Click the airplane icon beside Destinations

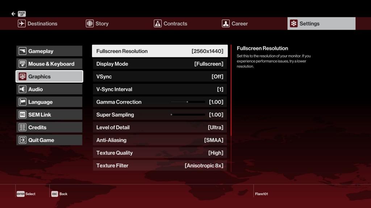tap(22, 23)
